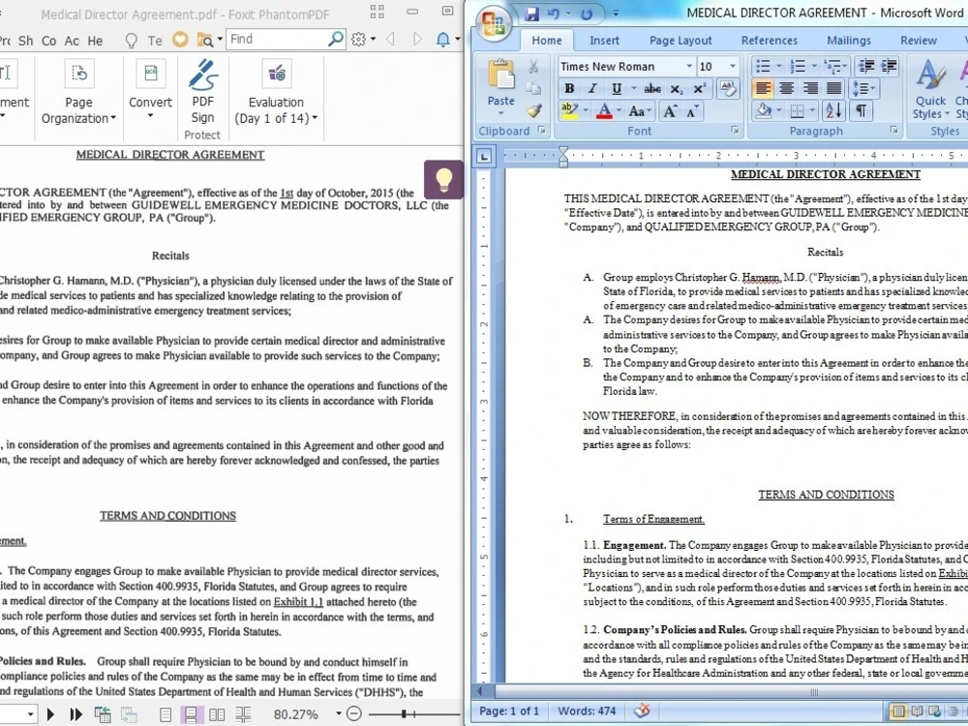Image resolution: width=968 pixels, height=726 pixels.
Task: Switch to Review tab in Word
Action: point(918,40)
